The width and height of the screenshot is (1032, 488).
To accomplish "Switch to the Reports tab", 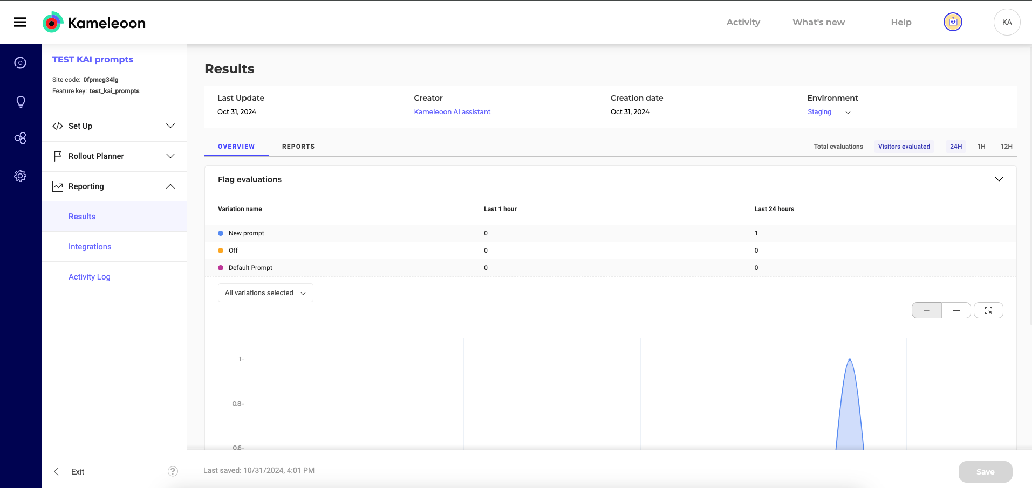I will point(298,147).
